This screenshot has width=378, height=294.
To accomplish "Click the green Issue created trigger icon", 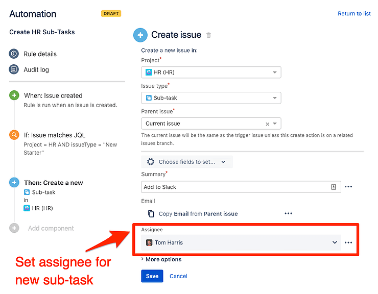I will pos(14,95).
